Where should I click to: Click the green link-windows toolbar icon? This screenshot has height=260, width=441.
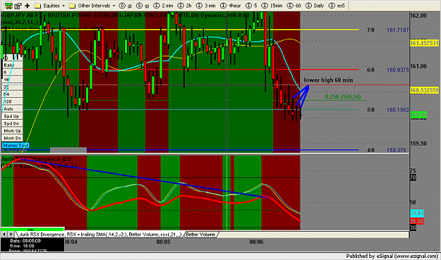pos(8,6)
